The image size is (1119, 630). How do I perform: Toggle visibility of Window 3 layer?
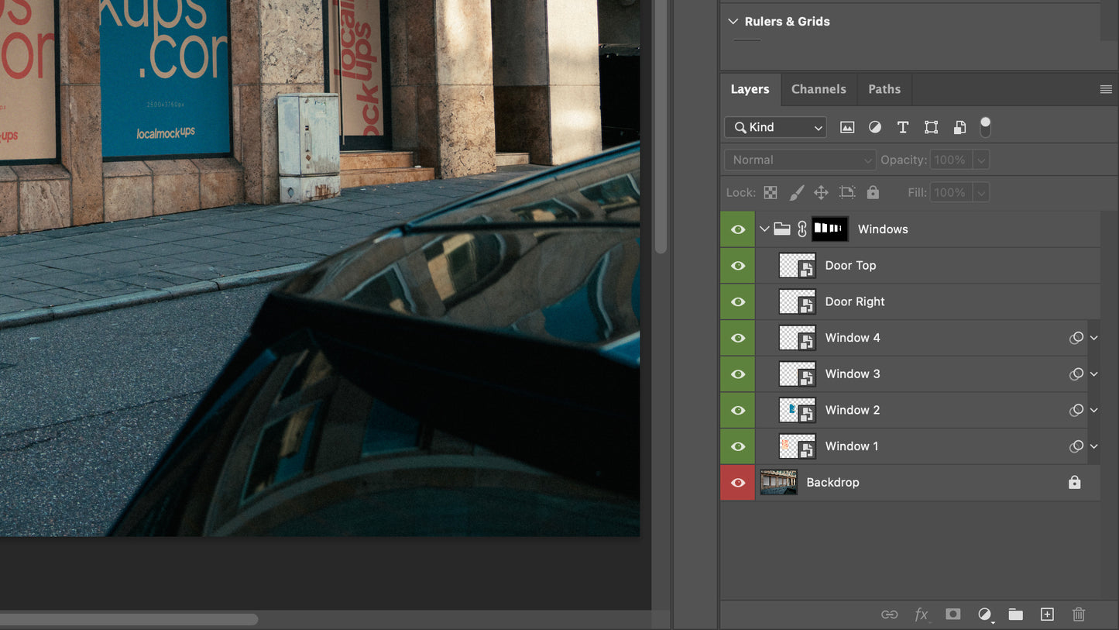738,374
